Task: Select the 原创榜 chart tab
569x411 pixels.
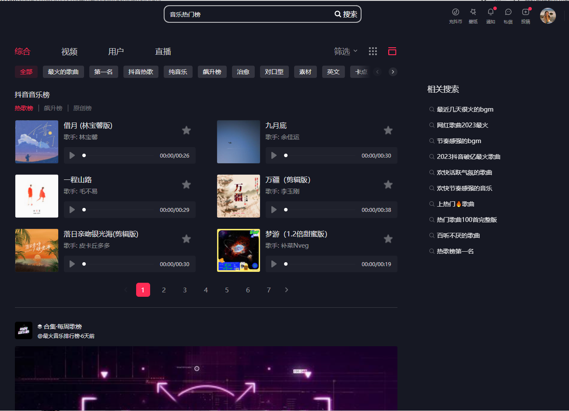Action: pyautogui.click(x=82, y=108)
